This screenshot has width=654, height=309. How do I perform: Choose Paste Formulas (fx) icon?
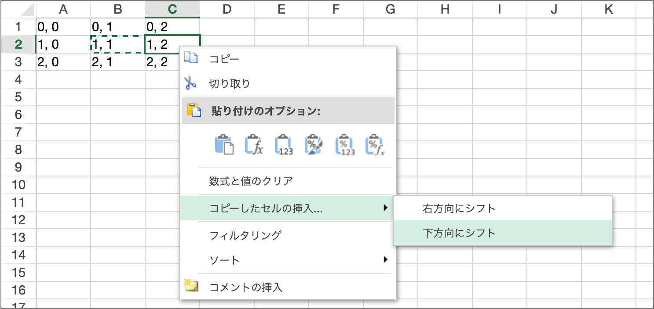click(x=254, y=144)
